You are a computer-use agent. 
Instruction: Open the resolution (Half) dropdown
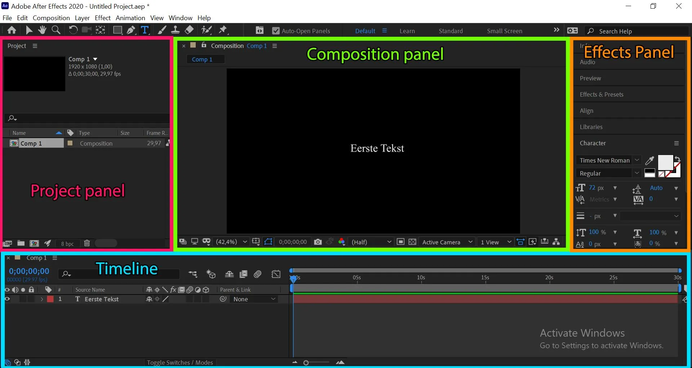click(x=372, y=242)
